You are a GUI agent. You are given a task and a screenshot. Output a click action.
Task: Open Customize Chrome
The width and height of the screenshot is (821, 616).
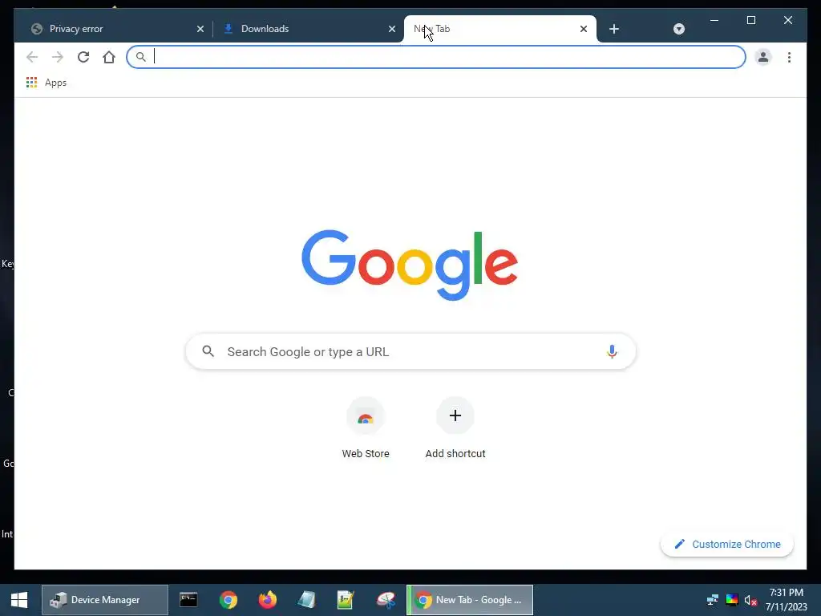click(x=726, y=545)
